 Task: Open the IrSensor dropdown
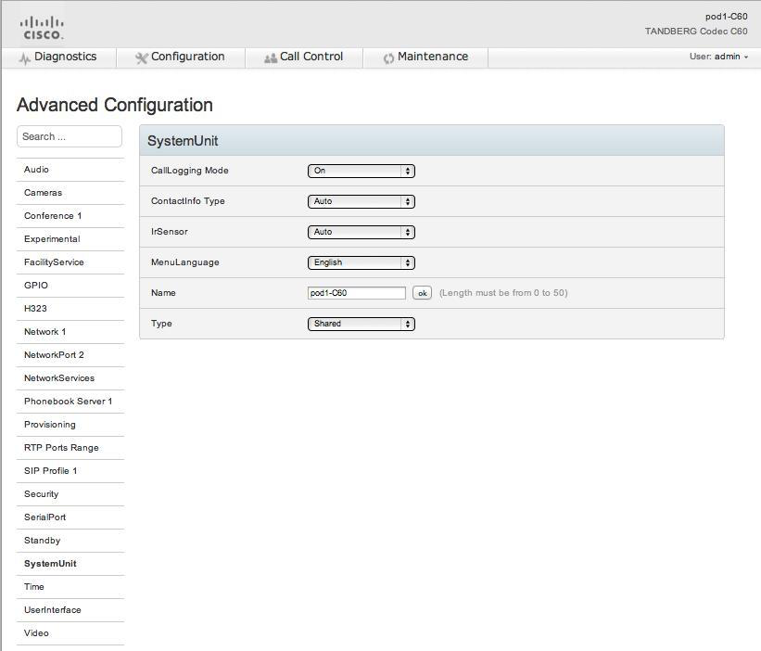click(x=361, y=232)
